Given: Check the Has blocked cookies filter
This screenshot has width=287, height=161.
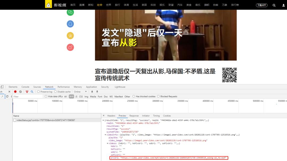Looking at the screenshot, I should (134, 96).
